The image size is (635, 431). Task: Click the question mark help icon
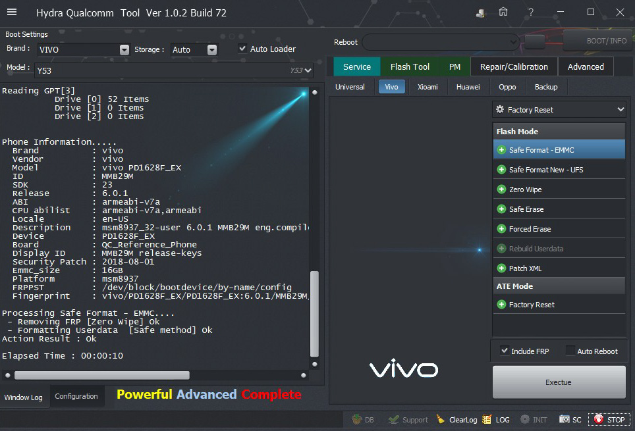point(531,13)
